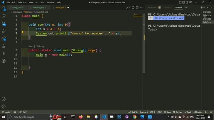The height and width of the screenshot is (120, 214).
Task: Open the B extension icon in activity bar
Action: tap(4, 53)
